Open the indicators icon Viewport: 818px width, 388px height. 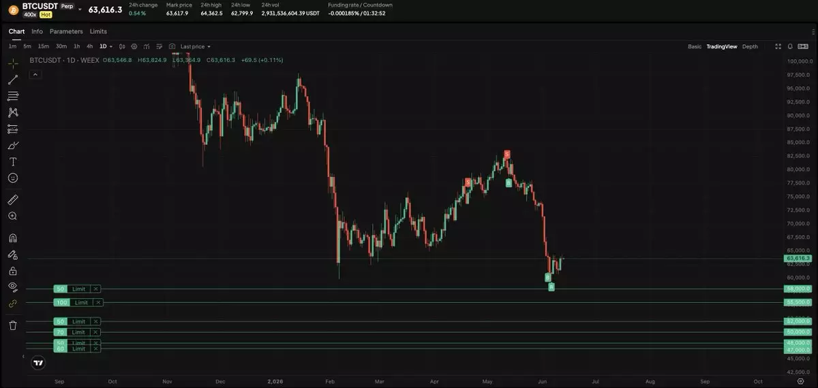click(x=147, y=46)
